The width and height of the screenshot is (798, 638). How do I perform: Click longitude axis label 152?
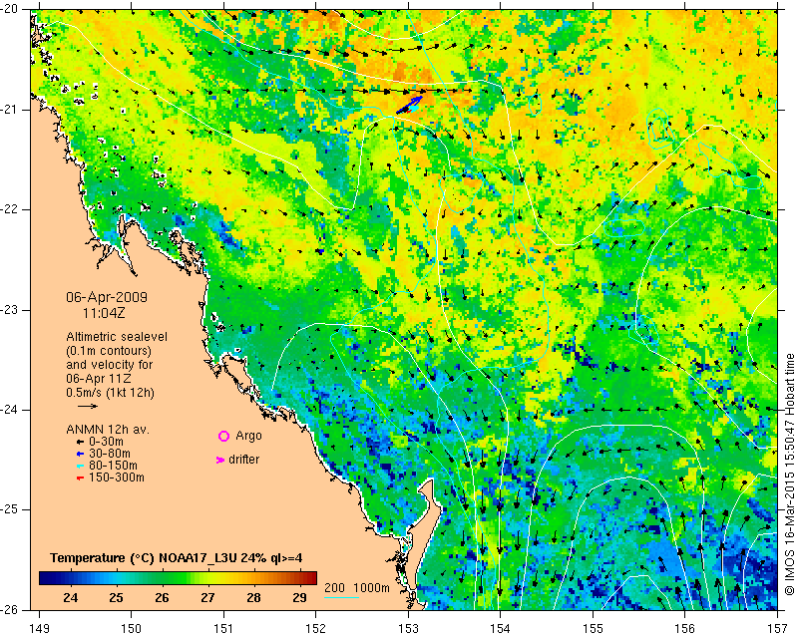click(x=316, y=629)
